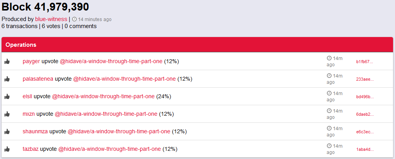Viewport: 395px width, 159px height.
Task: Click the Operations panel header
Action: click(197, 45)
